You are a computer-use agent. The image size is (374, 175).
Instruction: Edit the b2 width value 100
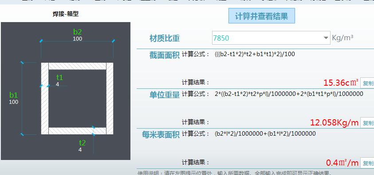pyautogui.click(x=78, y=39)
